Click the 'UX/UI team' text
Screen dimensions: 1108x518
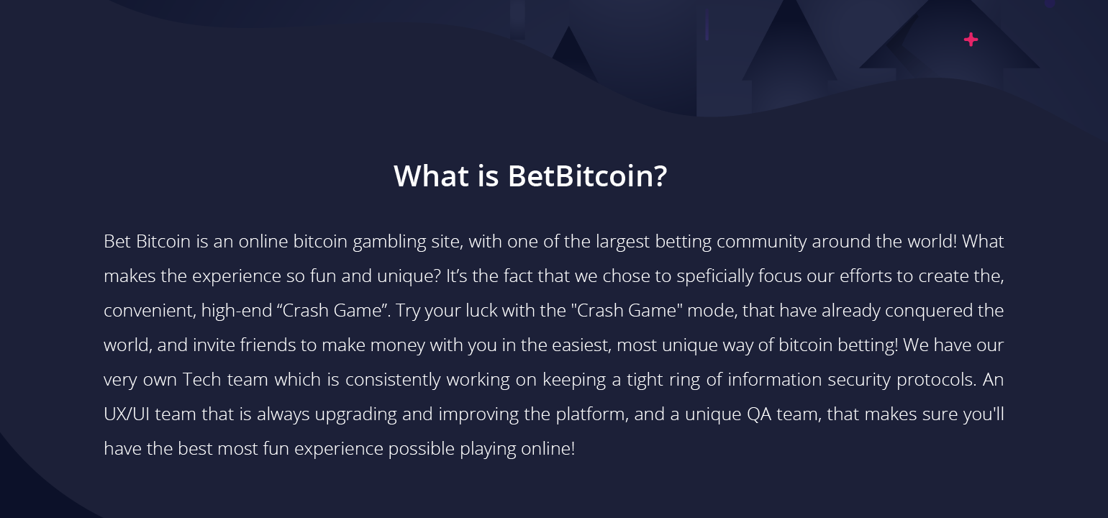[149, 414]
